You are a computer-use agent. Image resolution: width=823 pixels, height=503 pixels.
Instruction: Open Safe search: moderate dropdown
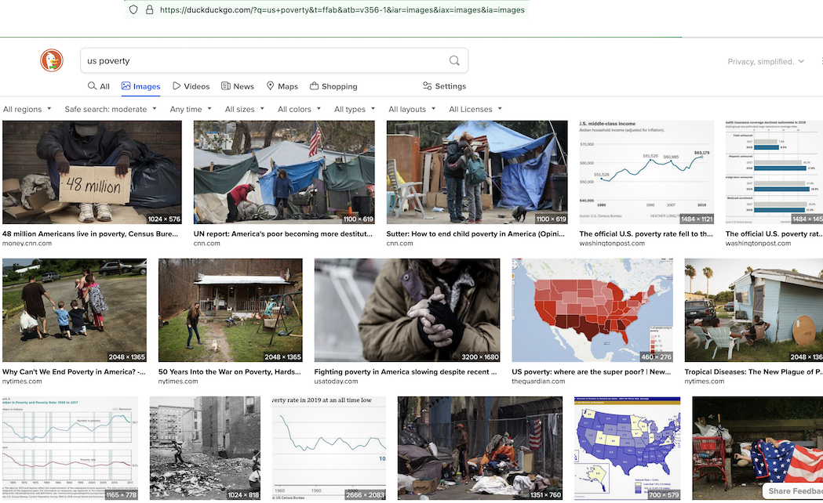click(x=111, y=109)
